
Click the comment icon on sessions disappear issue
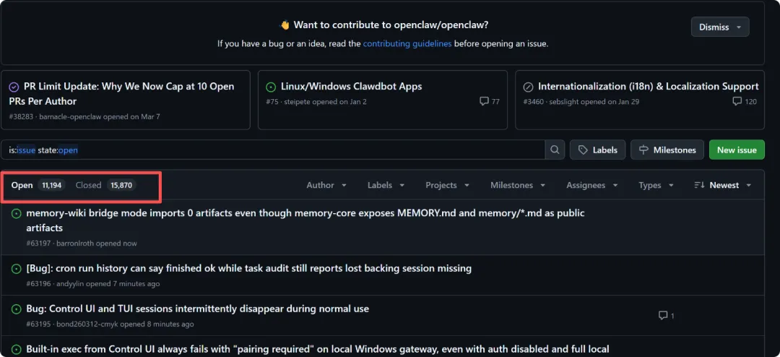point(663,316)
